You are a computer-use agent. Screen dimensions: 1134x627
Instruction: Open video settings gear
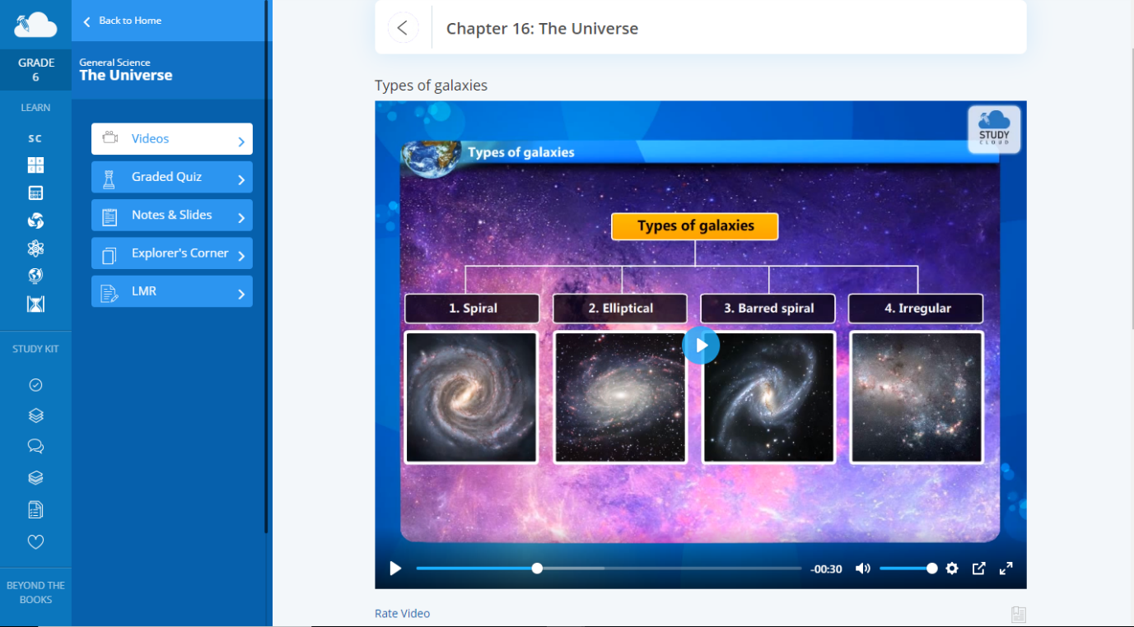(x=952, y=569)
